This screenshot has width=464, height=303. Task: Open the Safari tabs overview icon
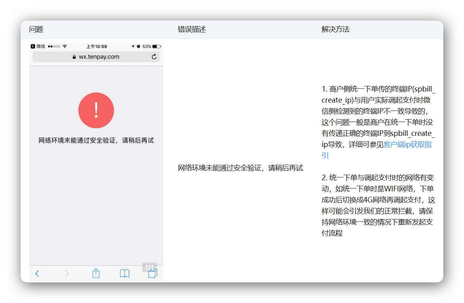153,274
